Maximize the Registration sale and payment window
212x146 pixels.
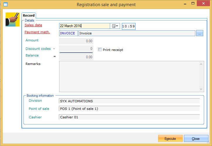pyautogui.click(x=193, y=3)
